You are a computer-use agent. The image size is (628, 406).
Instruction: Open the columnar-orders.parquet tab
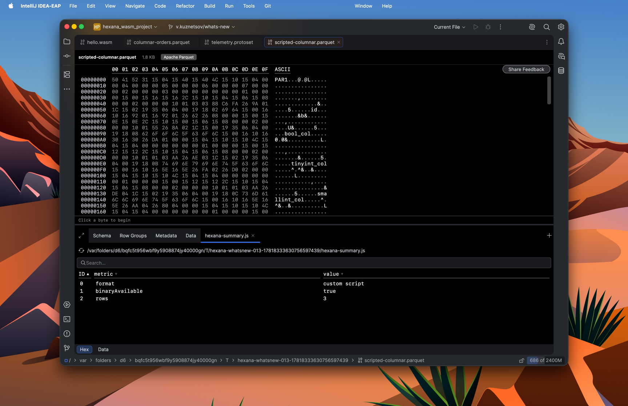[158, 42]
